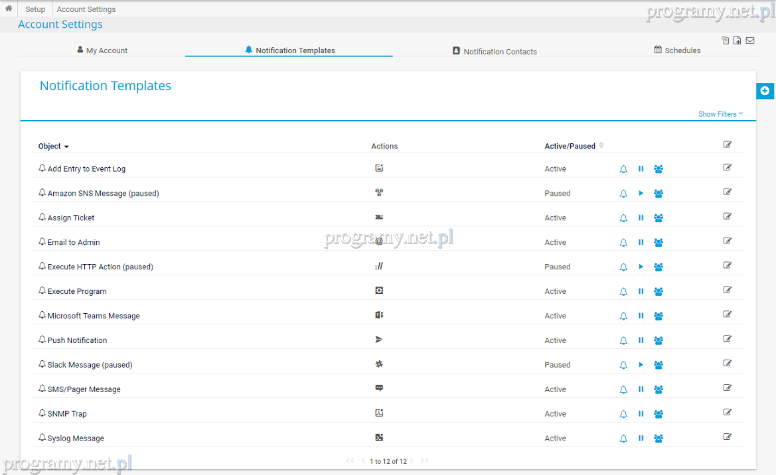776x475 pixels.
Task: Click the blue plus add button
Action: (765, 91)
